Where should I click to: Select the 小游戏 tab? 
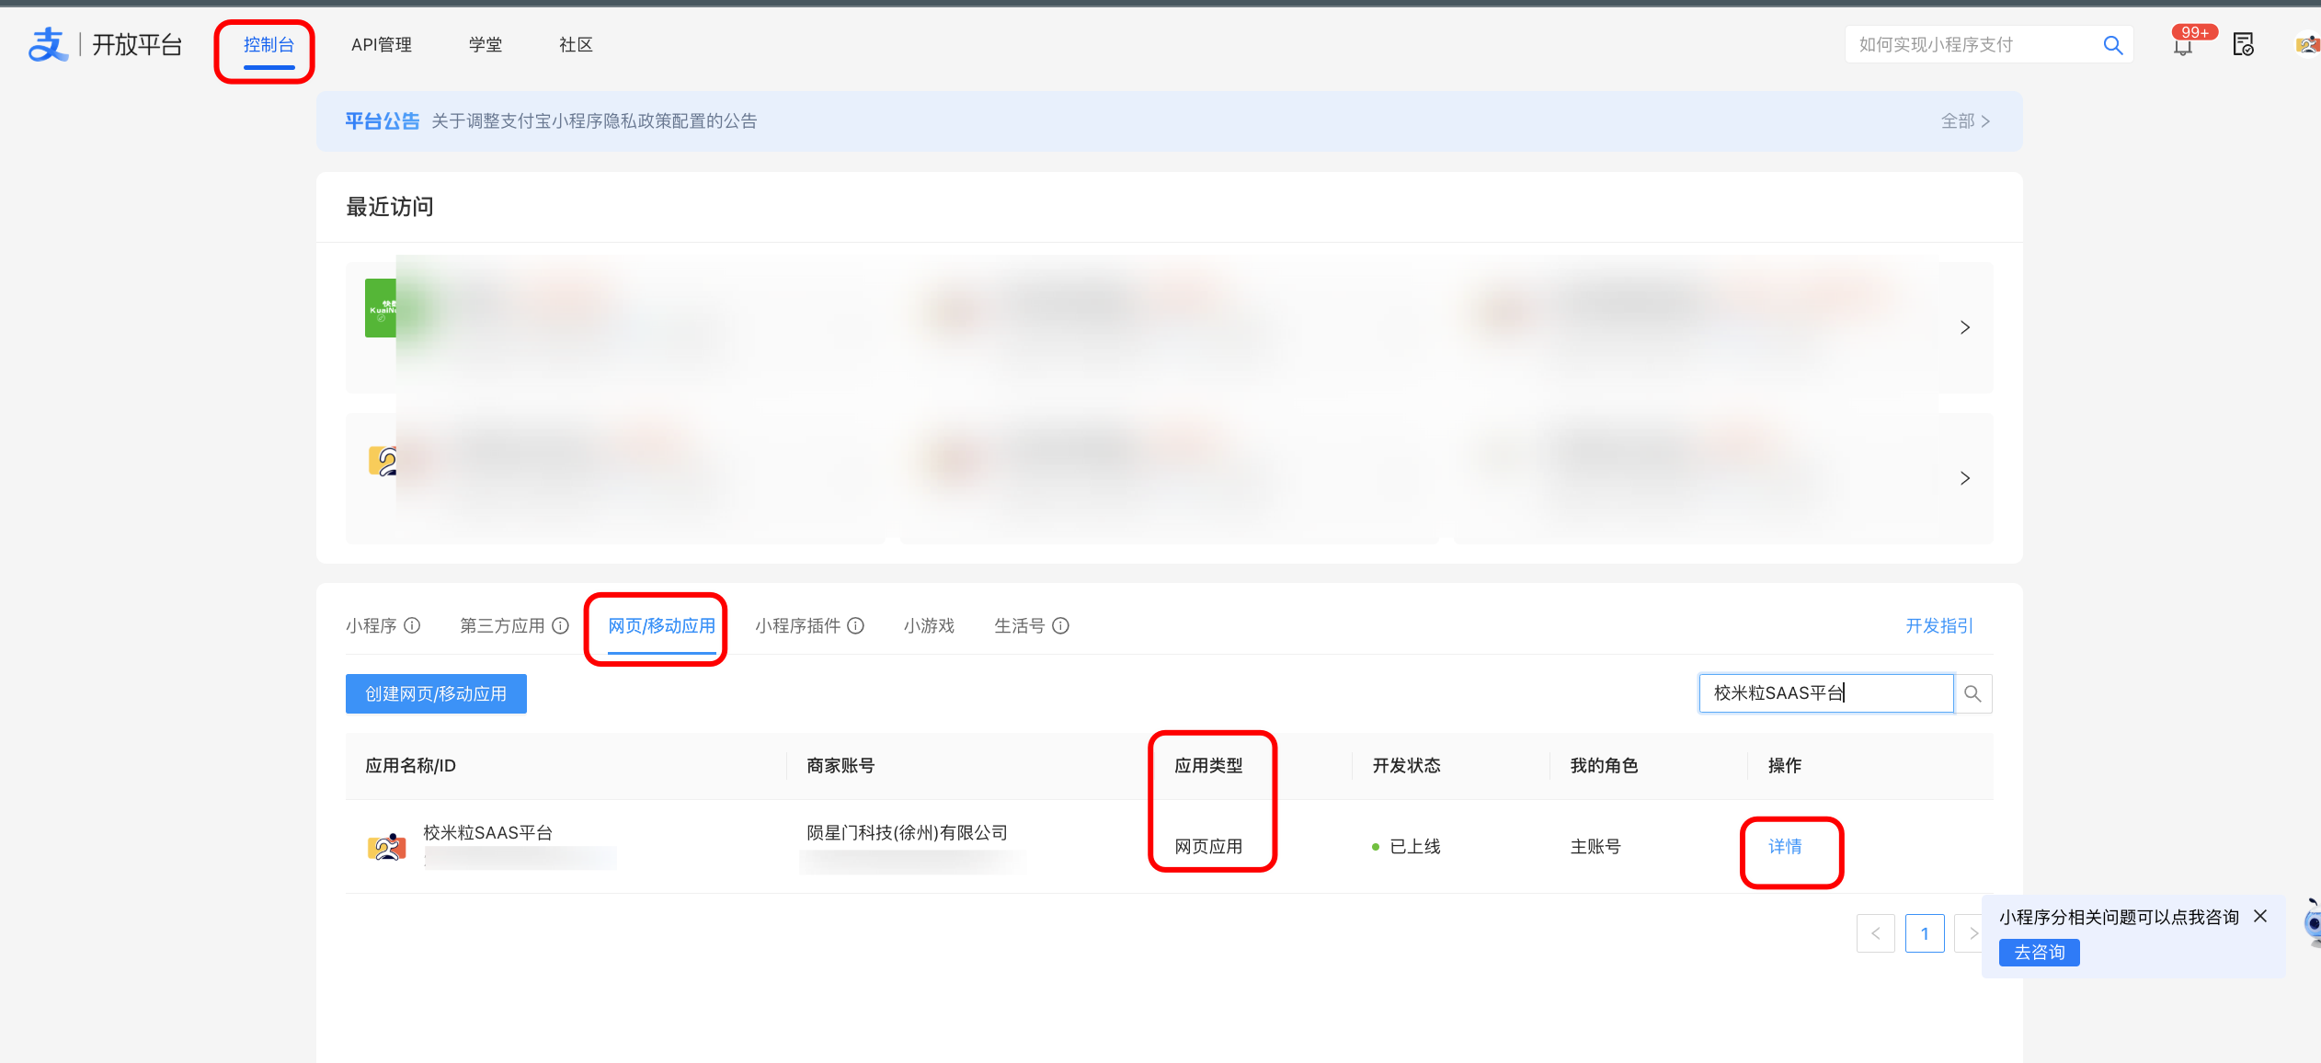pos(928,625)
